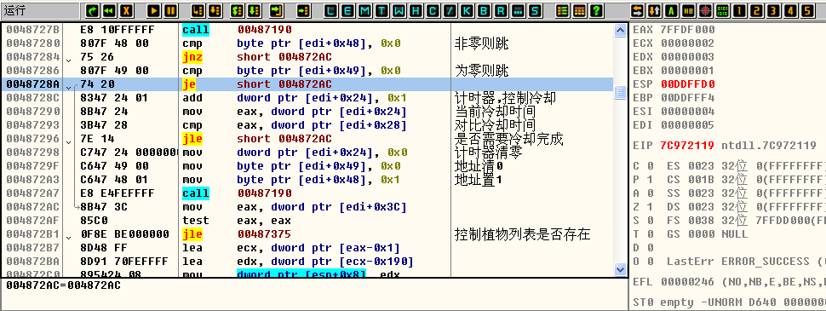
Task: Open help with green question mark
Action: (x=596, y=10)
